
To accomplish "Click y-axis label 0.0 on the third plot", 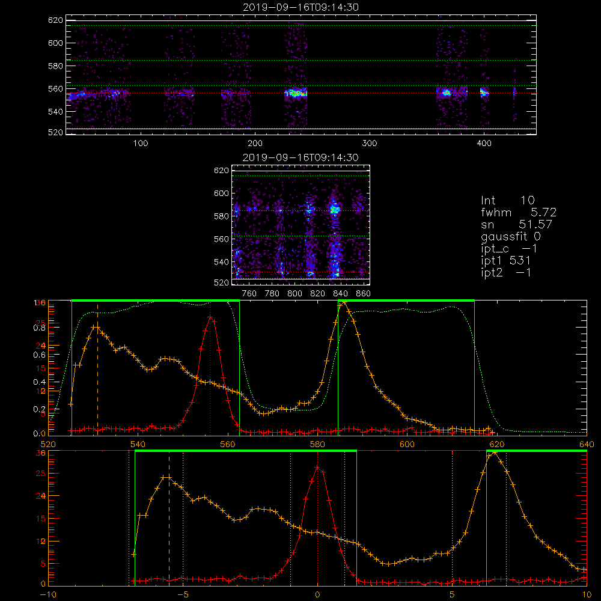I will click(40, 433).
